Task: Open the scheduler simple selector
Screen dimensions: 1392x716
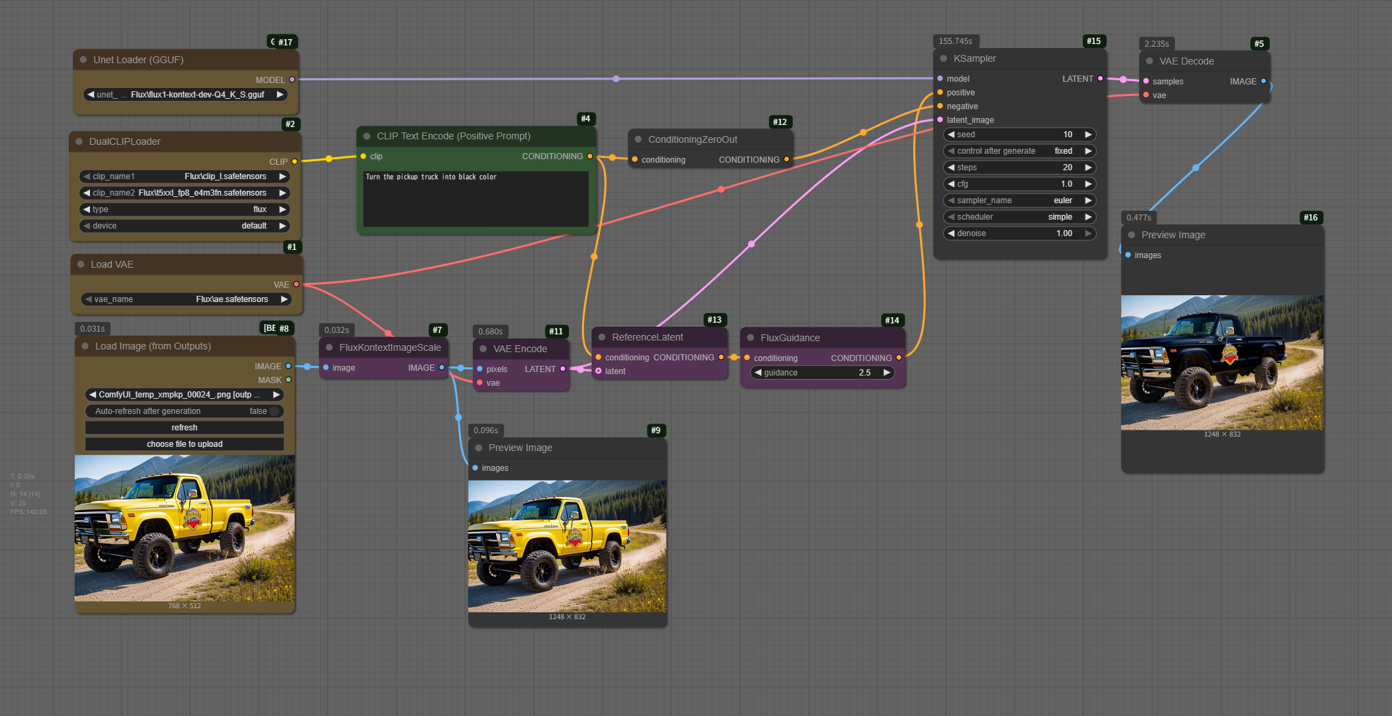Action: tap(1019, 217)
